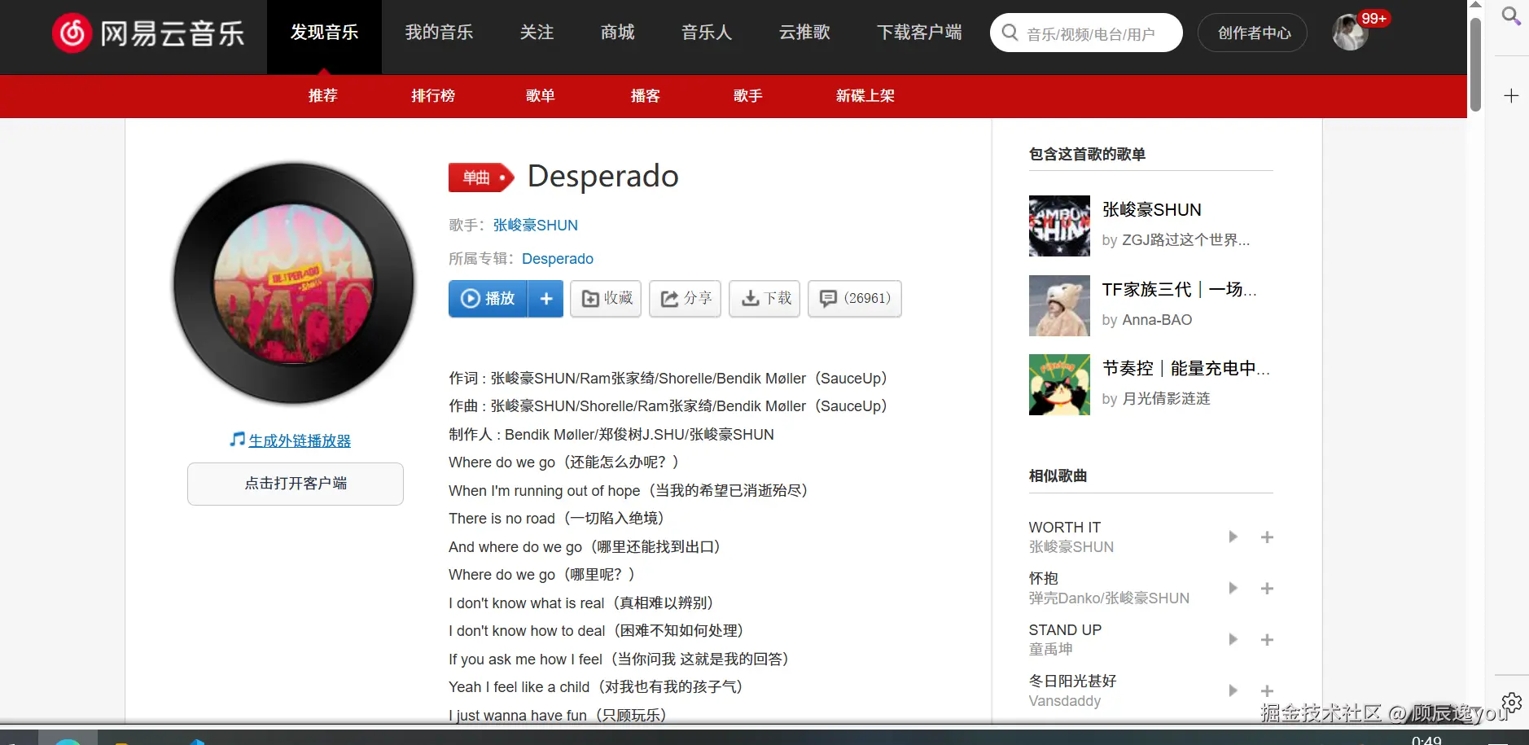This screenshot has width=1529, height=745.
Task: Click 点击打开客户端 button
Action: (295, 484)
